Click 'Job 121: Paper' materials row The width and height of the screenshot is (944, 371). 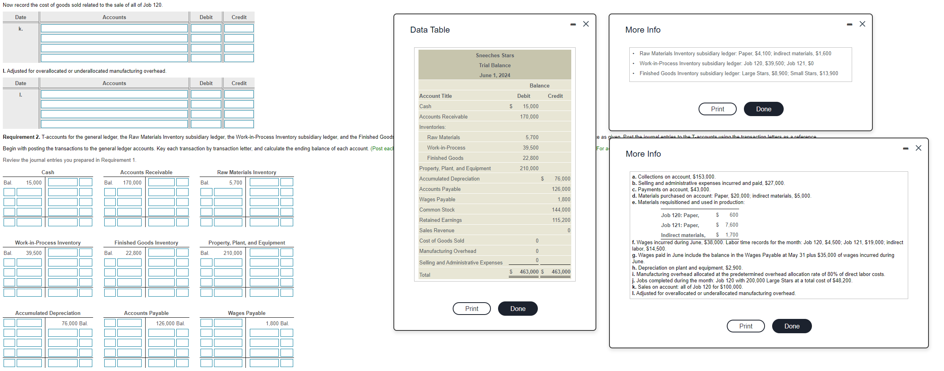(699, 225)
